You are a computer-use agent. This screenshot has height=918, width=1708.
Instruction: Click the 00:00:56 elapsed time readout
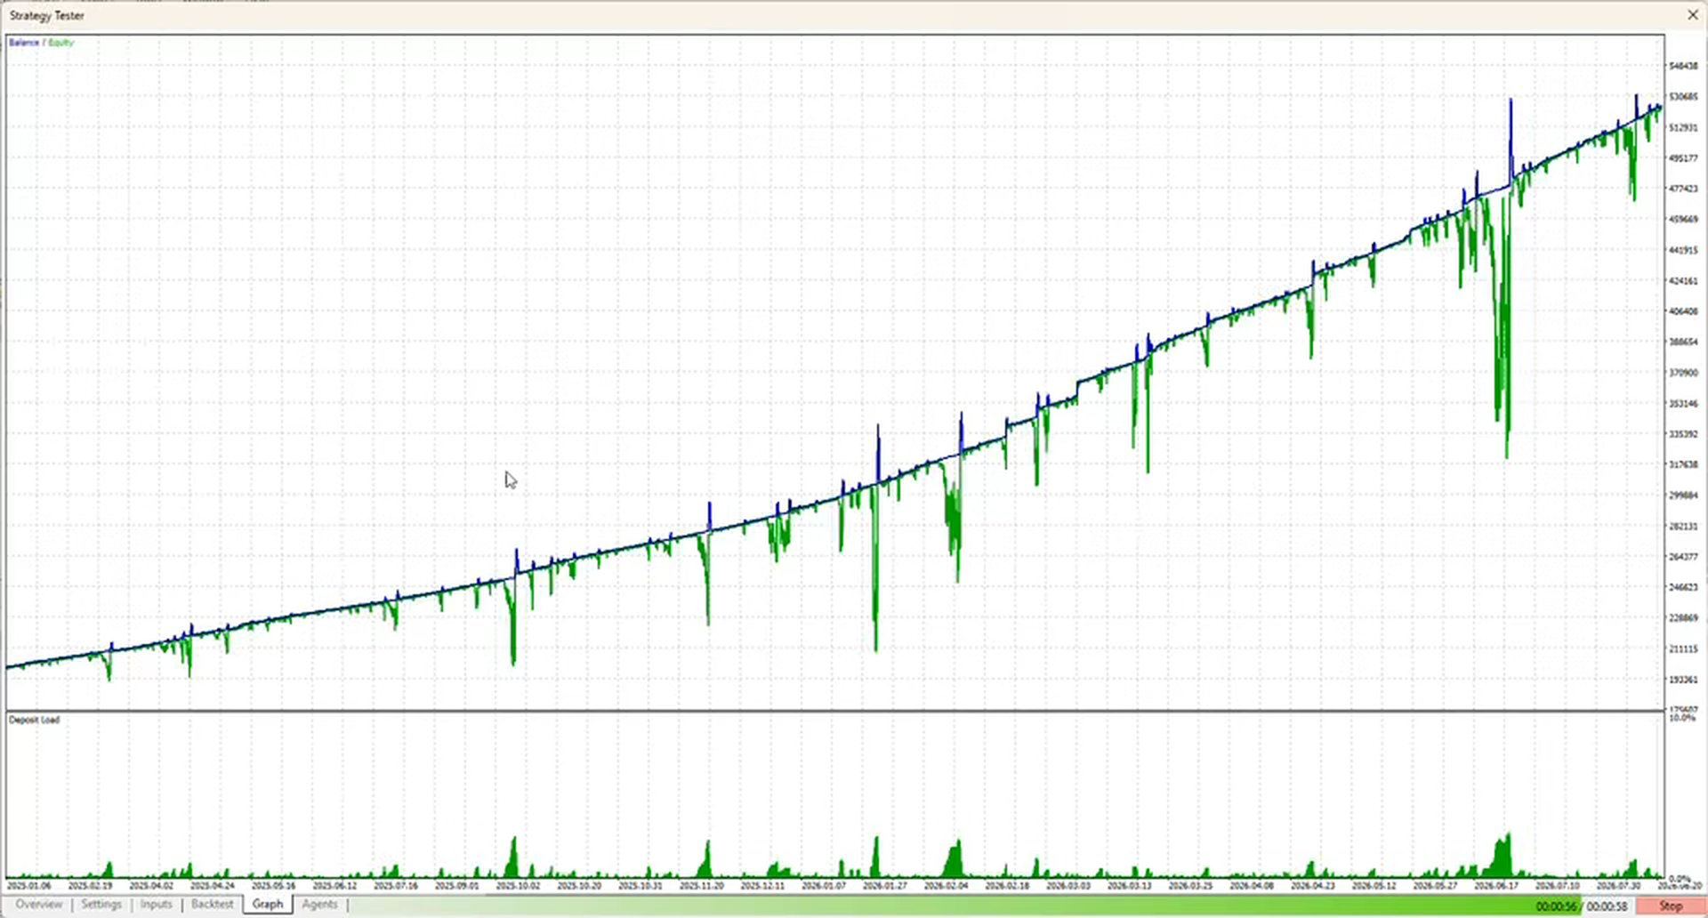coord(1556,906)
